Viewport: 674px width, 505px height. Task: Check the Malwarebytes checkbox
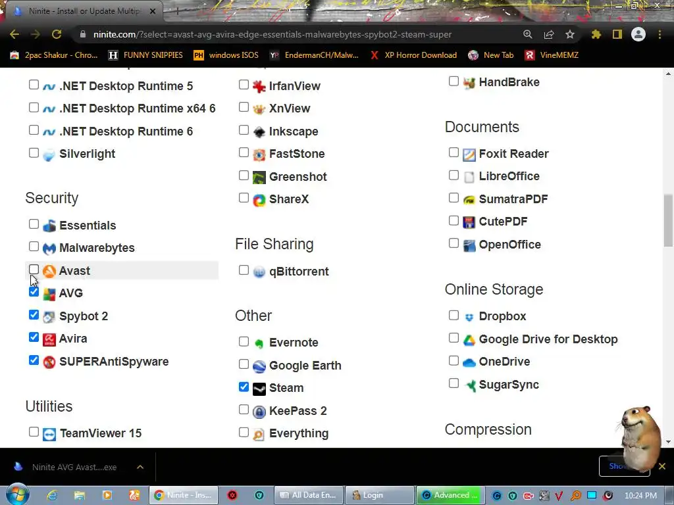[34, 247]
